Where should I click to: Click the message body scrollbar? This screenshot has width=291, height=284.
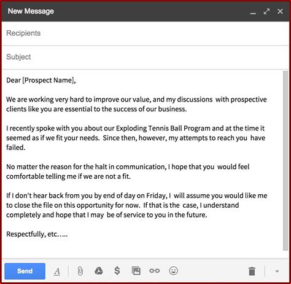pyautogui.click(x=285, y=161)
